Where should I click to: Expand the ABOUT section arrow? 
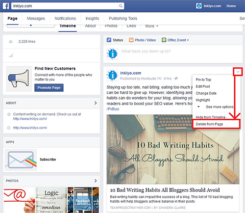click(x=96, y=103)
